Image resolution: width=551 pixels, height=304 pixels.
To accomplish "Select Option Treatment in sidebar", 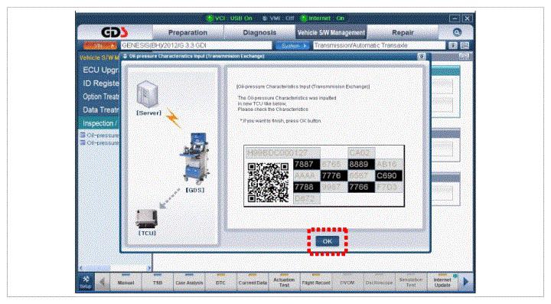I will point(100,96).
